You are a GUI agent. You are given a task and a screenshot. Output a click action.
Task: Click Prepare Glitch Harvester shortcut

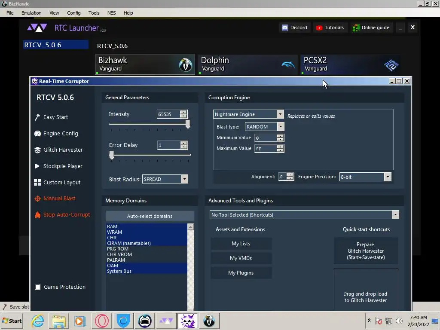[366, 251]
